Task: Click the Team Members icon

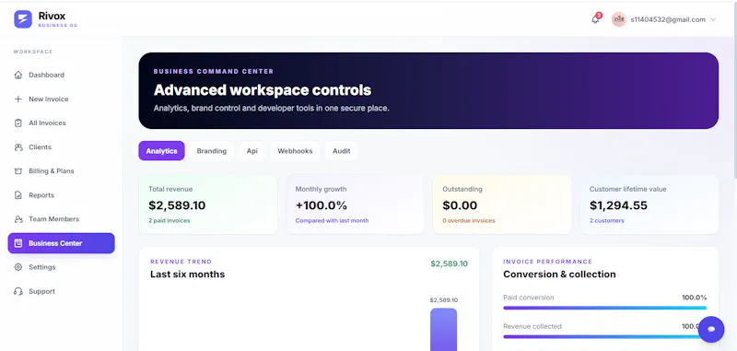Action: (18, 219)
